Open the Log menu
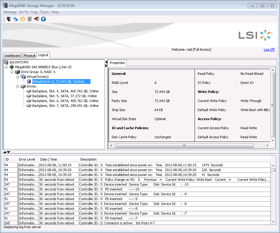 pos(34,12)
